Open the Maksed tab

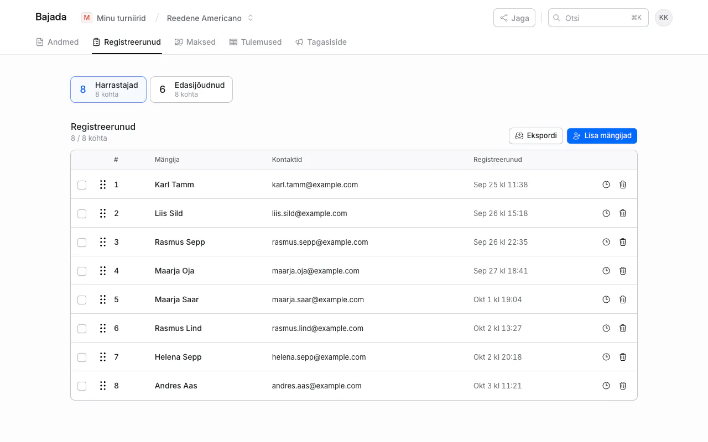[x=195, y=42]
